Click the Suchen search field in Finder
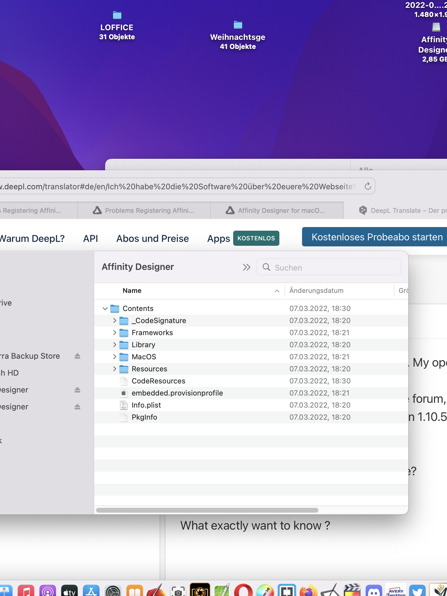Viewport: 447px width, 596px height. [x=328, y=267]
